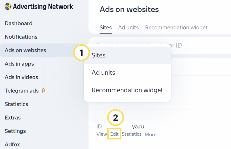Expand the More options for ya.ru
This screenshot has height=149, width=231.
150,134
